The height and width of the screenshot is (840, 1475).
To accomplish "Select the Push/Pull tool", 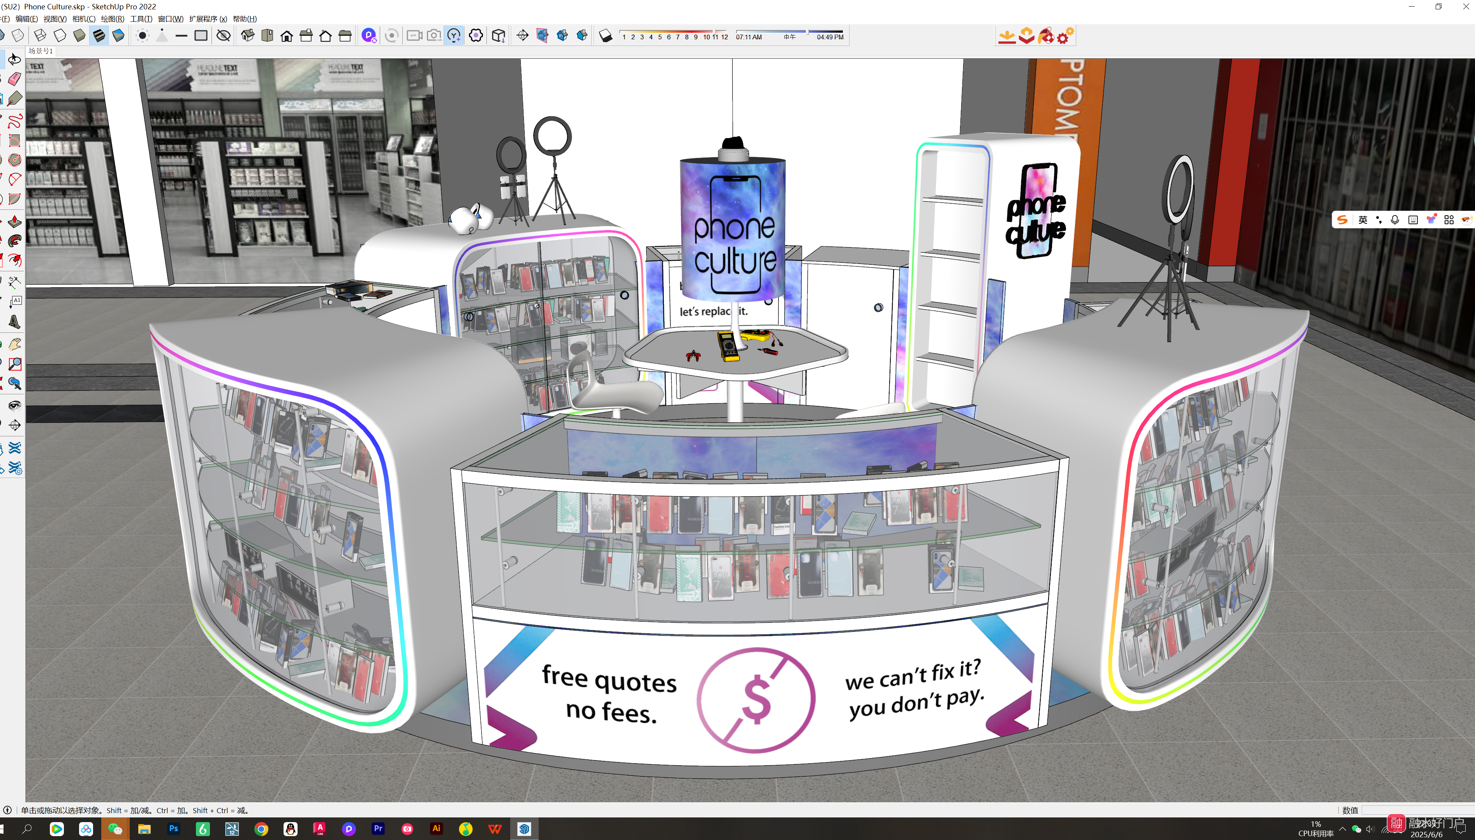I will (14, 221).
